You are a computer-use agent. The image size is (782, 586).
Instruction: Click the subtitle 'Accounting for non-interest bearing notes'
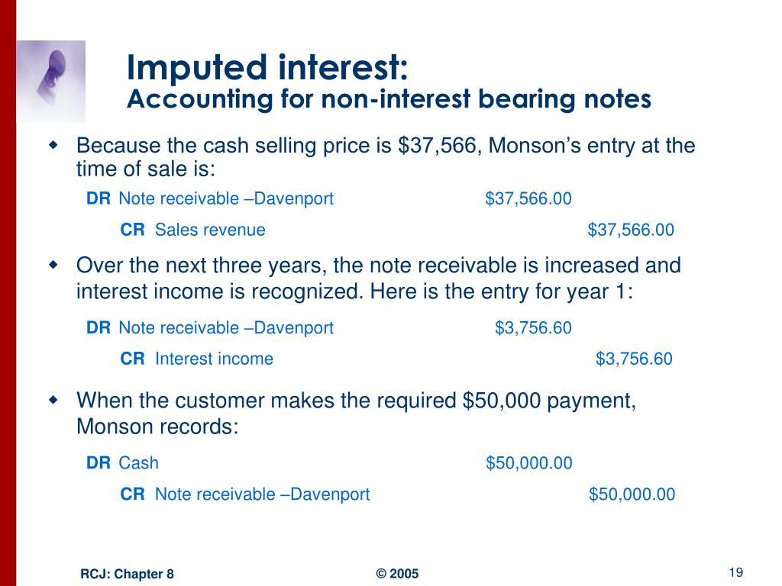(x=389, y=98)
